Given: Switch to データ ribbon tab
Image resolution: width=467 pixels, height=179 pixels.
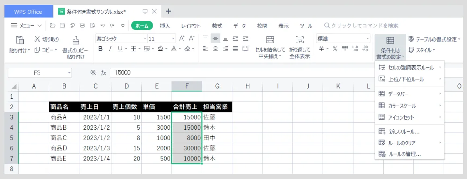Looking at the screenshot, I should [240, 26].
